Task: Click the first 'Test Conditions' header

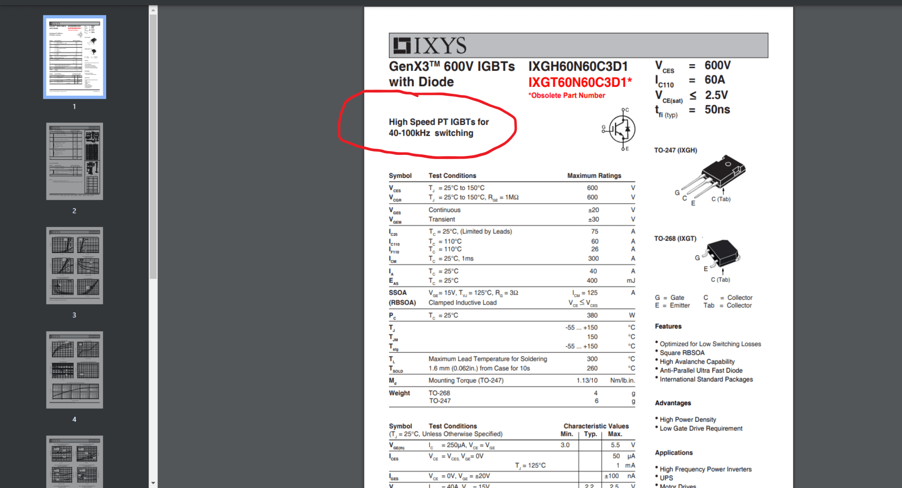Action: (452, 175)
